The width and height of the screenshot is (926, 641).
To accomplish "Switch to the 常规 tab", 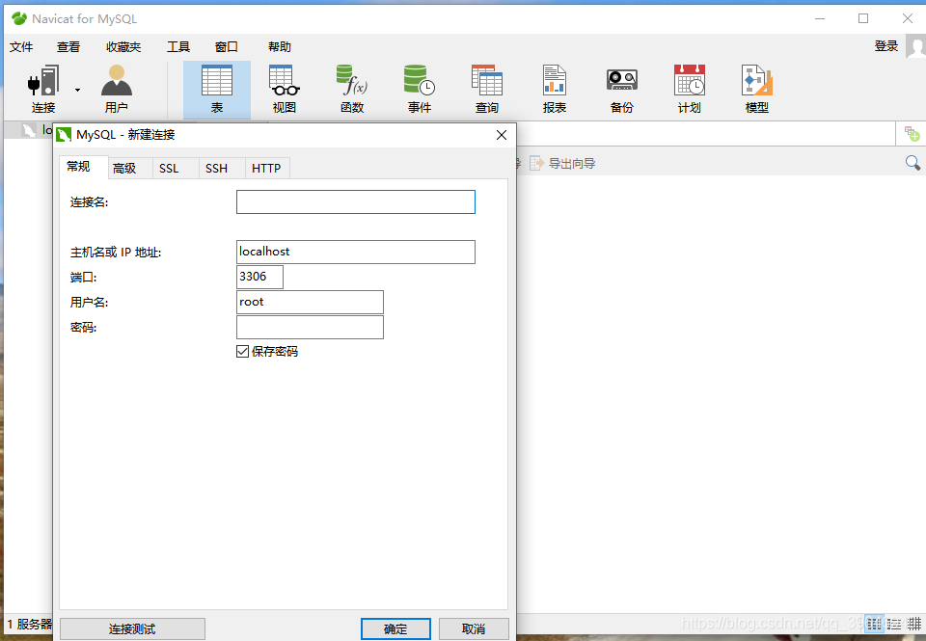I will click(x=84, y=167).
